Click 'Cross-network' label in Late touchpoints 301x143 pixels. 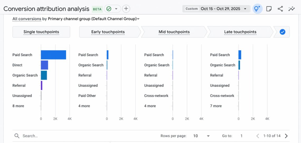click(222, 96)
